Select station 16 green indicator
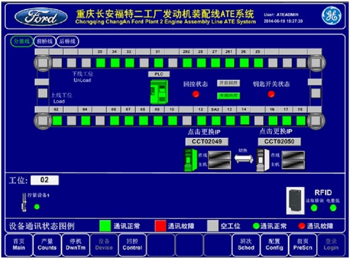Viewport: 350px width, 259px height. click(273, 121)
